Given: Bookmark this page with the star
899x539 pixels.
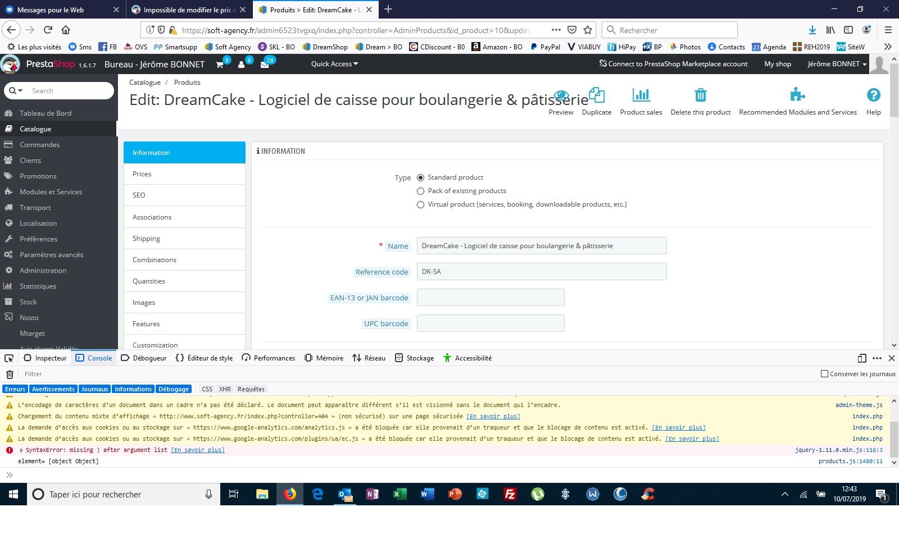Looking at the screenshot, I should pyautogui.click(x=588, y=30).
